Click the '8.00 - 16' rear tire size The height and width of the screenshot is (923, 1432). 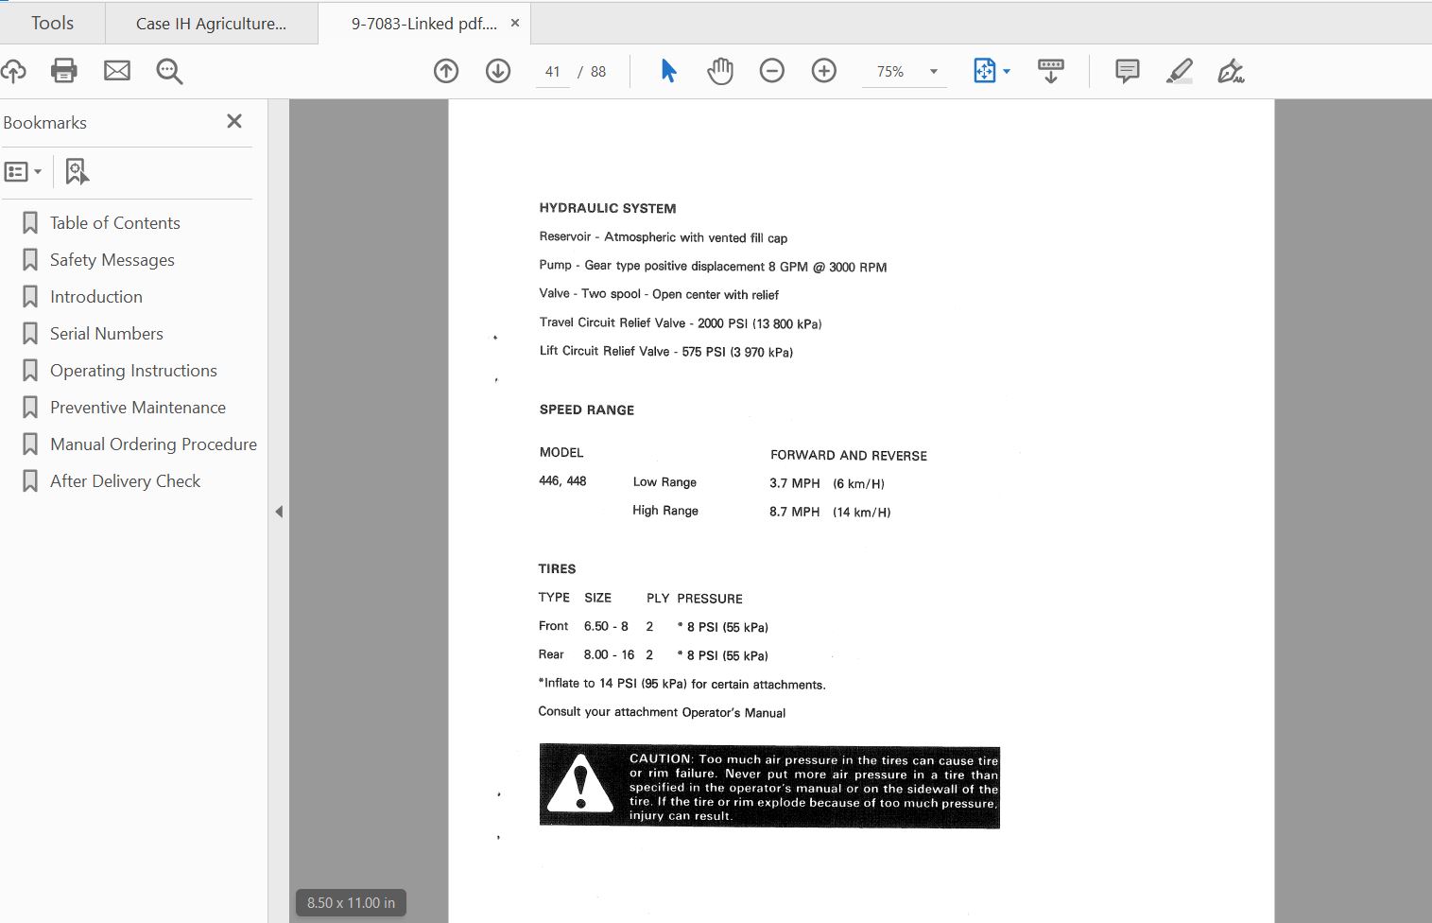click(x=609, y=654)
